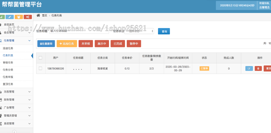
Task: Open the 任务状态 status dropdown
Action: 139,31
